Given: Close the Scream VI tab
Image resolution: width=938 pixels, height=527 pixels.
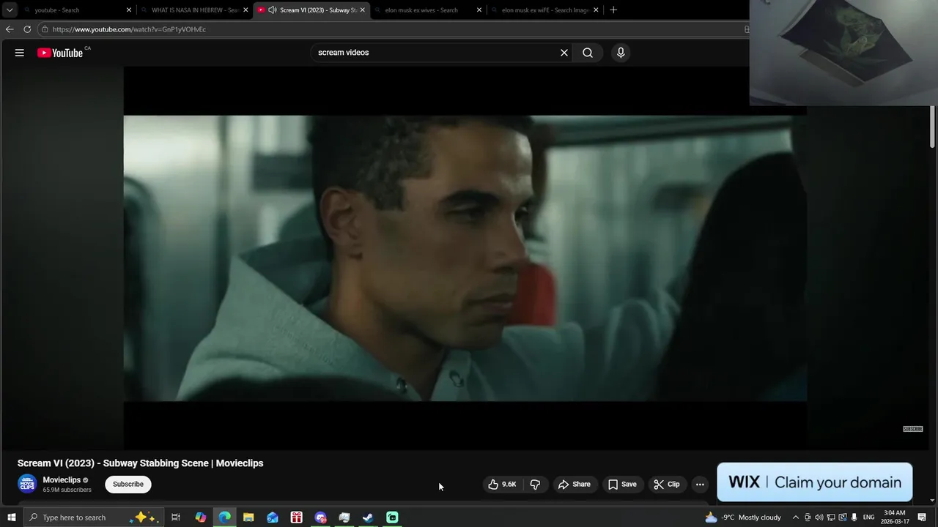Looking at the screenshot, I should [362, 10].
